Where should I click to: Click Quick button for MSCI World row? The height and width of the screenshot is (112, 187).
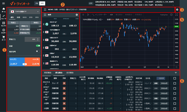tap(164, 83)
